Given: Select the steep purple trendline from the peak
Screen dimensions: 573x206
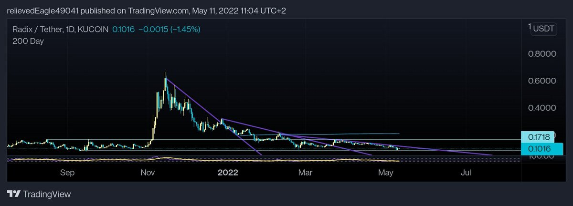Looking at the screenshot, I should [x=213, y=117].
